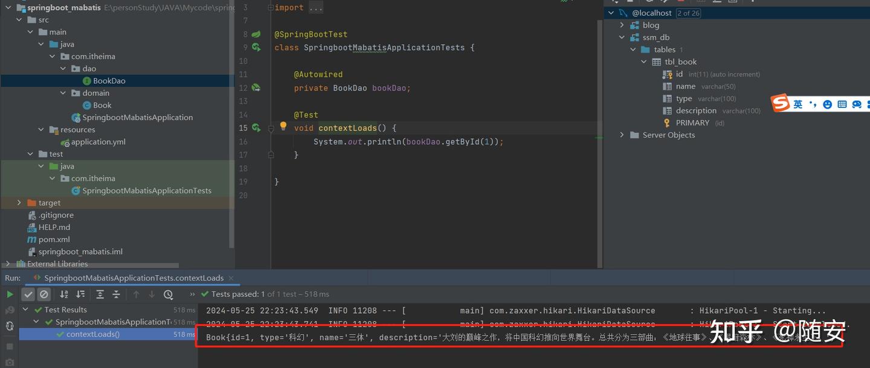Go to previous failed test arrow
Screen dimensions: 870x368
pyautogui.click(x=136, y=294)
